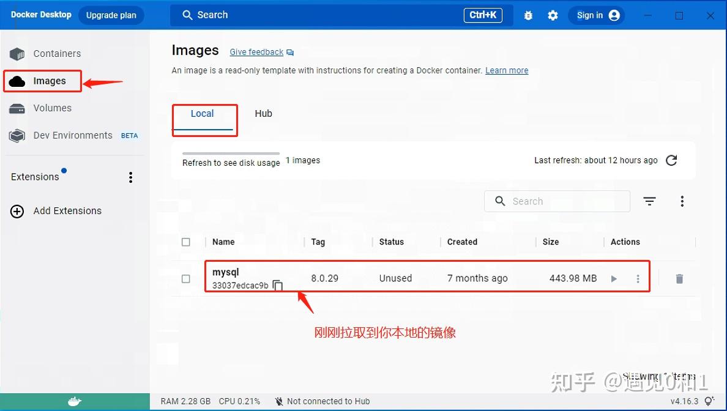This screenshot has width=727, height=411.
Task: Run the mysql image
Action: [x=614, y=278]
